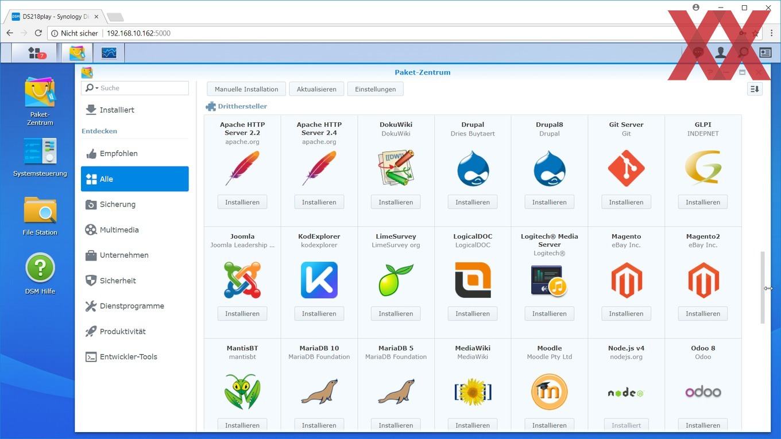Viewport: 781px width, 439px height.
Task: Open the Unternehmen category
Action: coord(134,255)
